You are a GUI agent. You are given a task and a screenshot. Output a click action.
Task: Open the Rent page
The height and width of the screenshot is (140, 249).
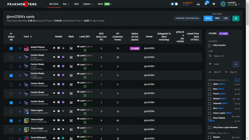(x=76, y=4)
